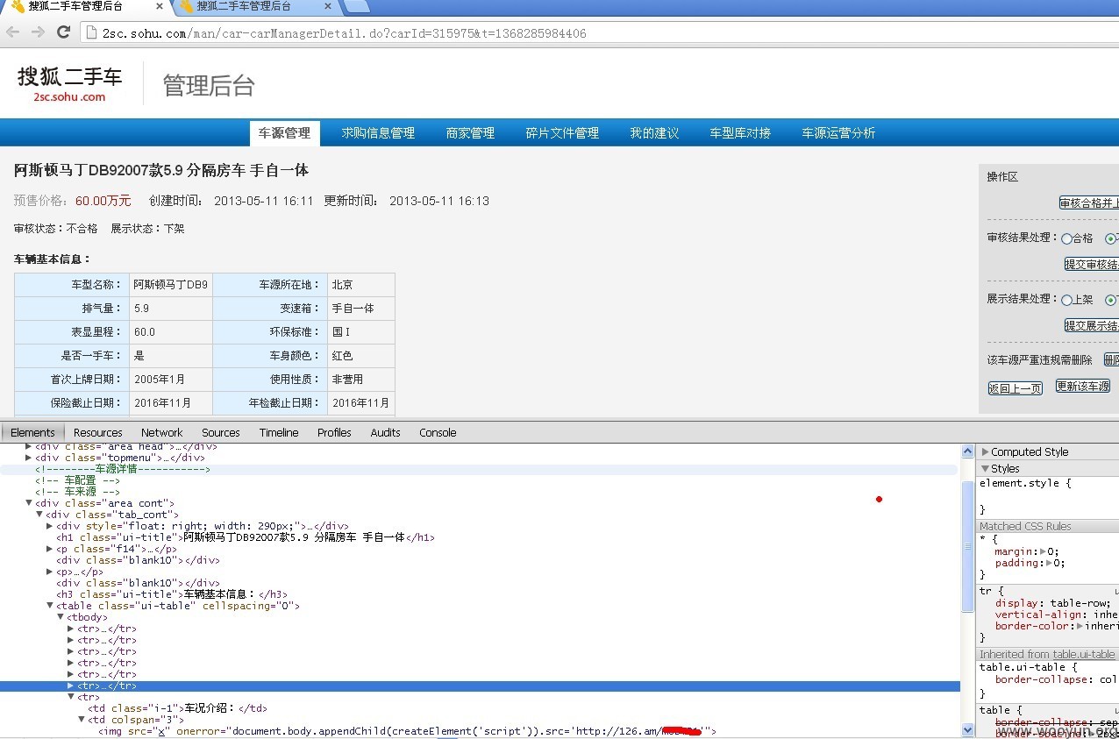Expand the highlighted tr row
This screenshot has height=739, width=1119.
(71, 686)
